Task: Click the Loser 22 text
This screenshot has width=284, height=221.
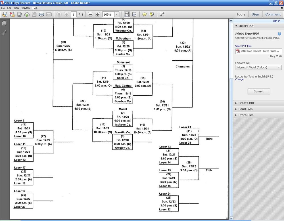Action: pos(165,209)
